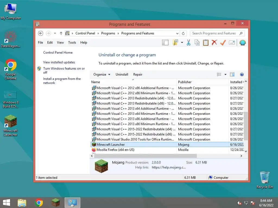Click the blue help question icon
278x208 pixels.
242,74
